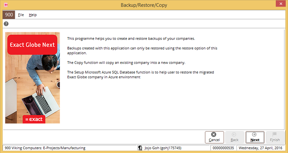The width and height of the screenshot is (288, 153).
Task: Select the 900 company code box
Action: 9,15
